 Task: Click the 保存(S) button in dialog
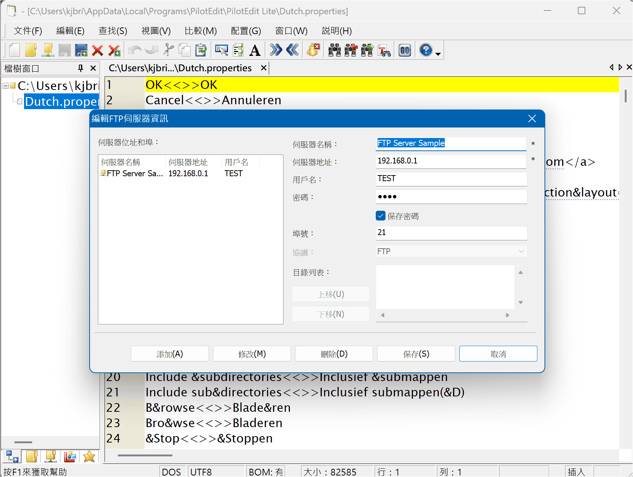pyautogui.click(x=416, y=354)
